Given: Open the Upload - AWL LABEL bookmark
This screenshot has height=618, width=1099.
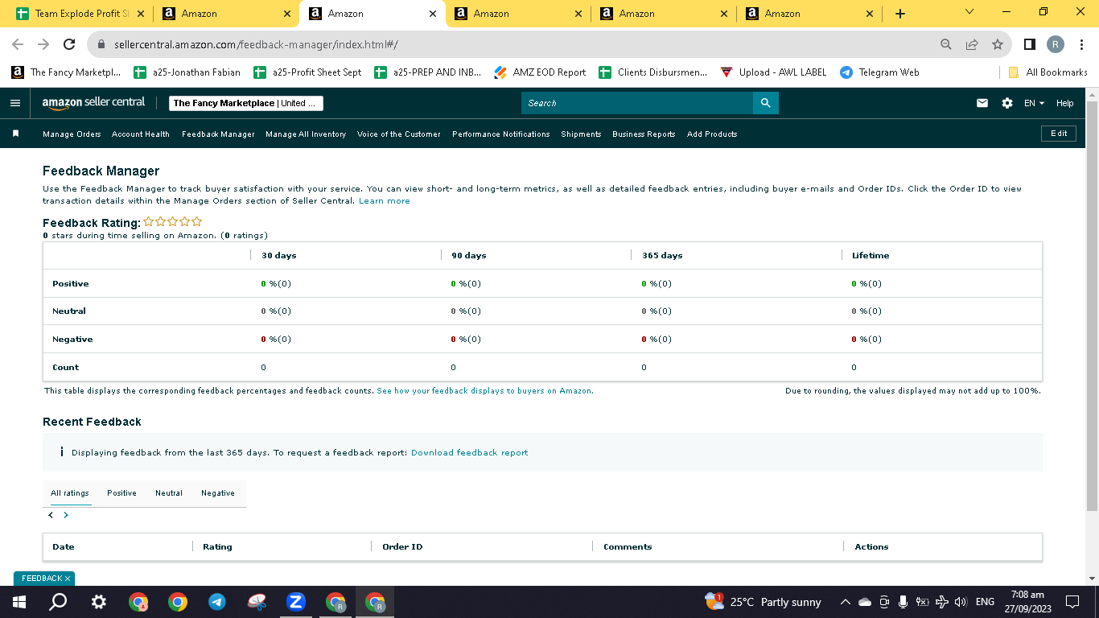Looking at the screenshot, I should point(774,72).
